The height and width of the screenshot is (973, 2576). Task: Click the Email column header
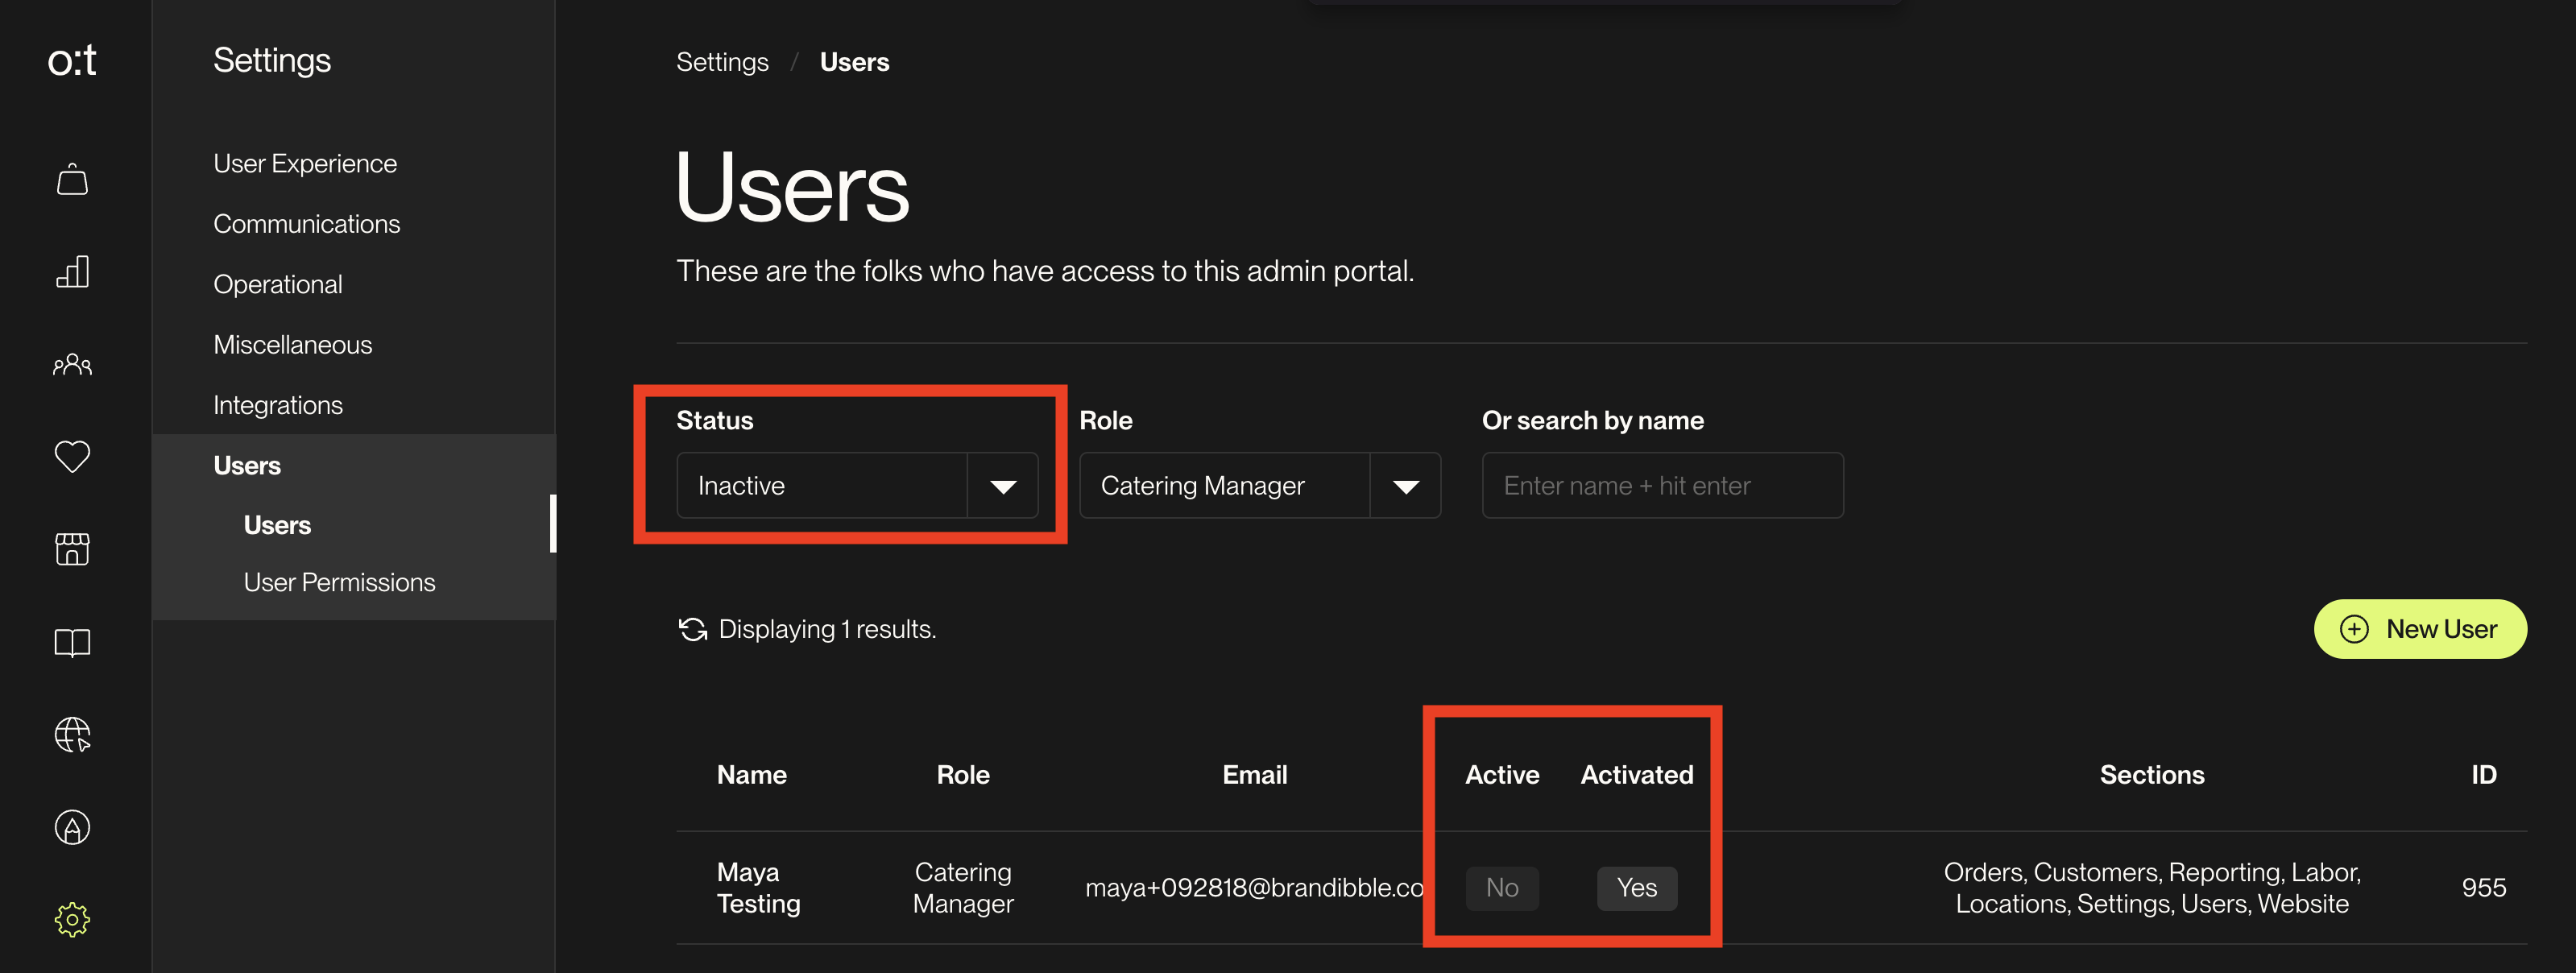[1254, 775]
